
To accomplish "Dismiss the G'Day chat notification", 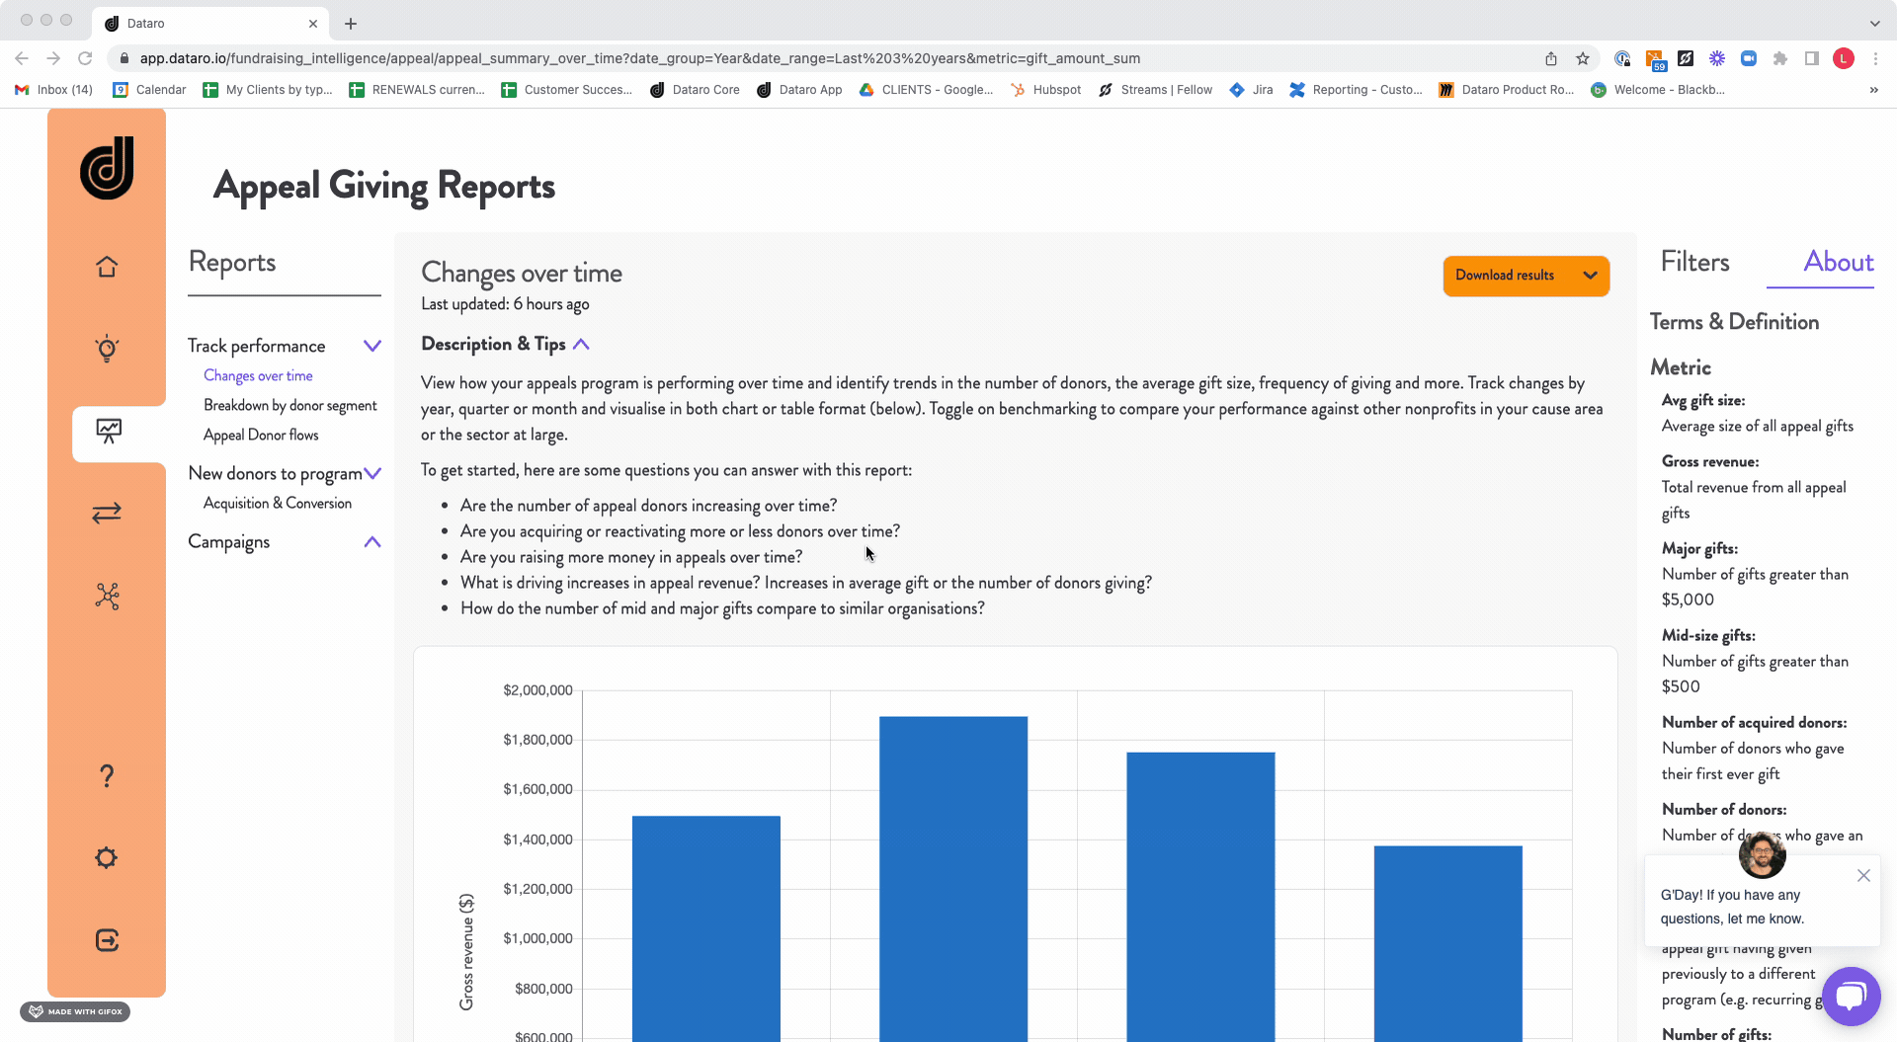I will pyautogui.click(x=1863, y=875).
